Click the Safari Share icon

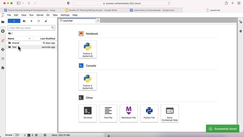click(x=226, y=3)
